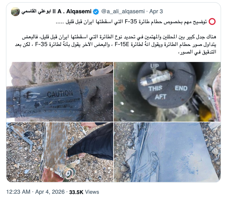Open the author's profile avatar photo
This screenshot has height=201, width=227.
15,12
